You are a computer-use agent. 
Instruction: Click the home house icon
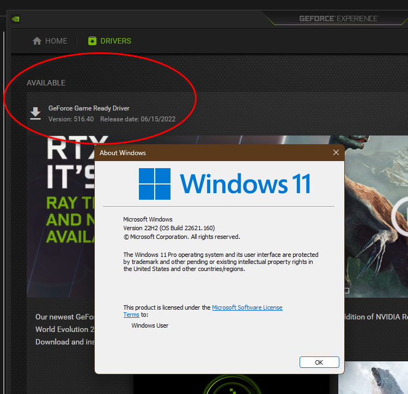[37, 41]
